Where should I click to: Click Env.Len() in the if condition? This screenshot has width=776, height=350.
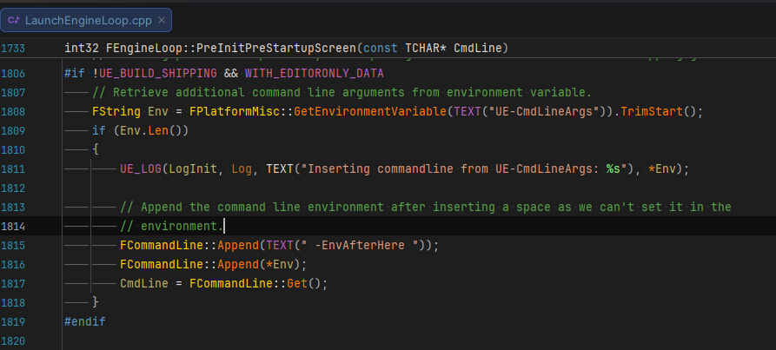[x=151, y=131]
